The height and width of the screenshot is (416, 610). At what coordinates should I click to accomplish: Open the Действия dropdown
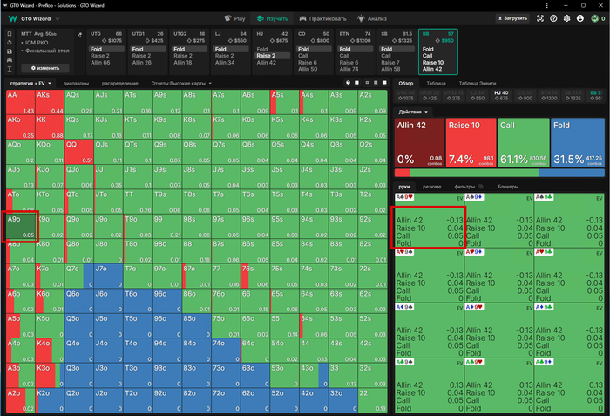coord(413,112)
